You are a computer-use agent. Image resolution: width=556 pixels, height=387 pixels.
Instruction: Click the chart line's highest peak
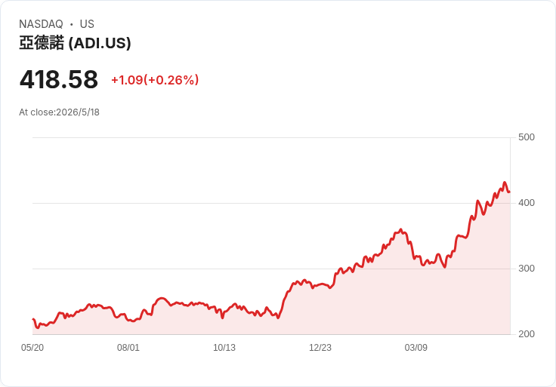[x=505, y=183]
